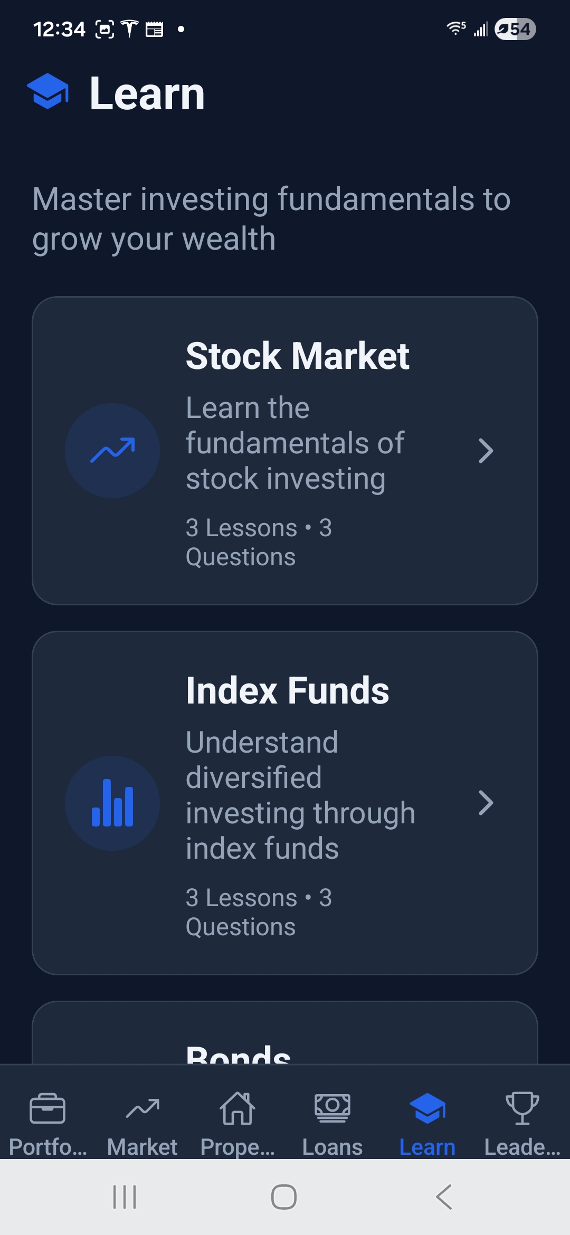Tap the Stock Market trending arrow icon
Image resolution: width=570 pixels, height=1235 pixels.
pyautogui.click(x=112, y=451)
